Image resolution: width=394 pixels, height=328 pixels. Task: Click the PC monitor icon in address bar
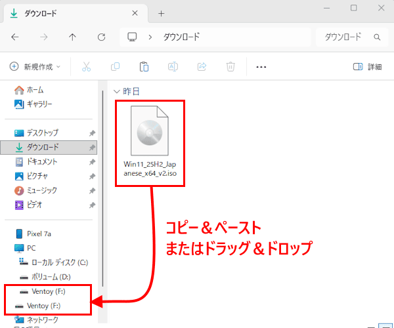[132, 37]
